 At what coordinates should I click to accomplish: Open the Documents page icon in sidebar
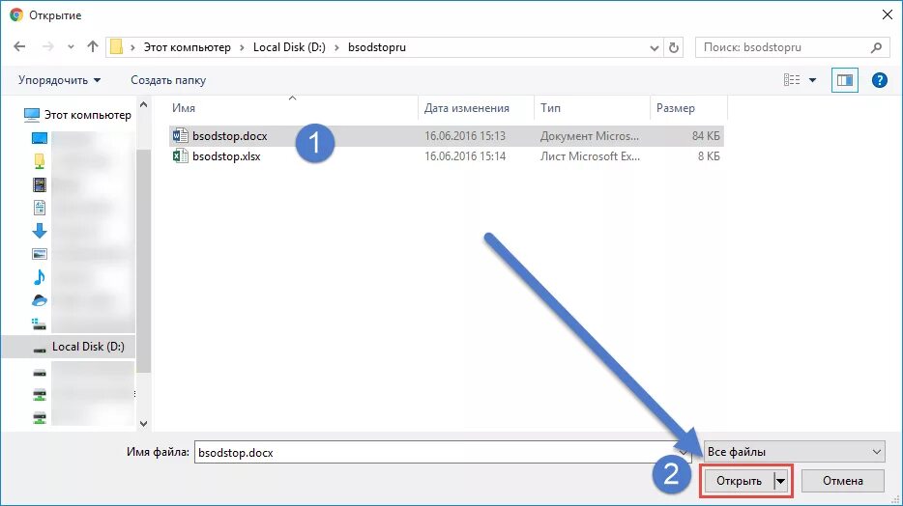pos(40,208)
